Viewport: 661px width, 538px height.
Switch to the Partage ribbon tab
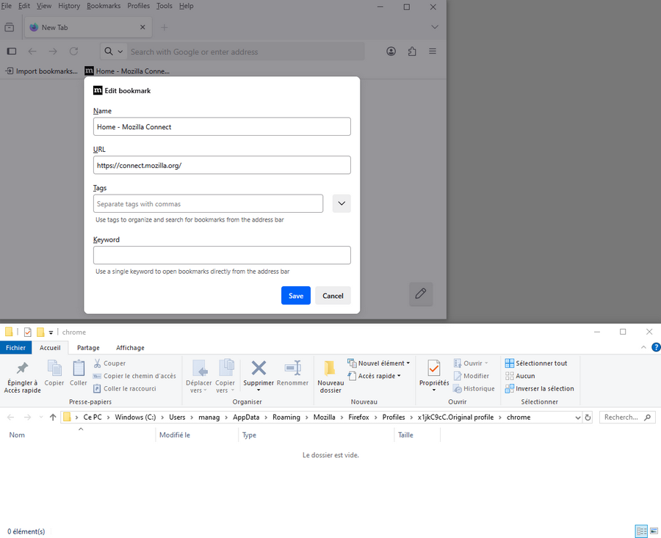[x=88, y=348]
